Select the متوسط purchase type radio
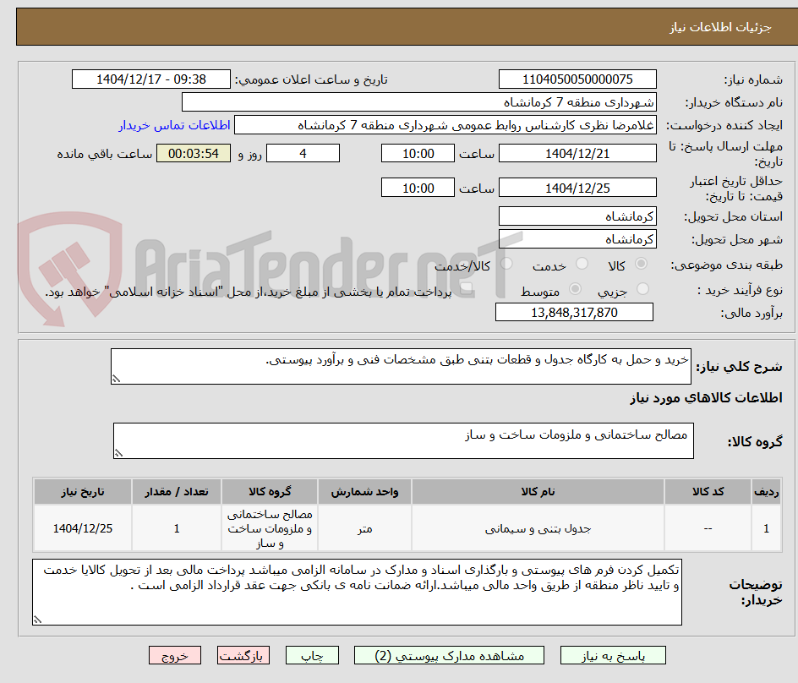Viewport: 798px width, 683px height. click(x=575, y=289)
